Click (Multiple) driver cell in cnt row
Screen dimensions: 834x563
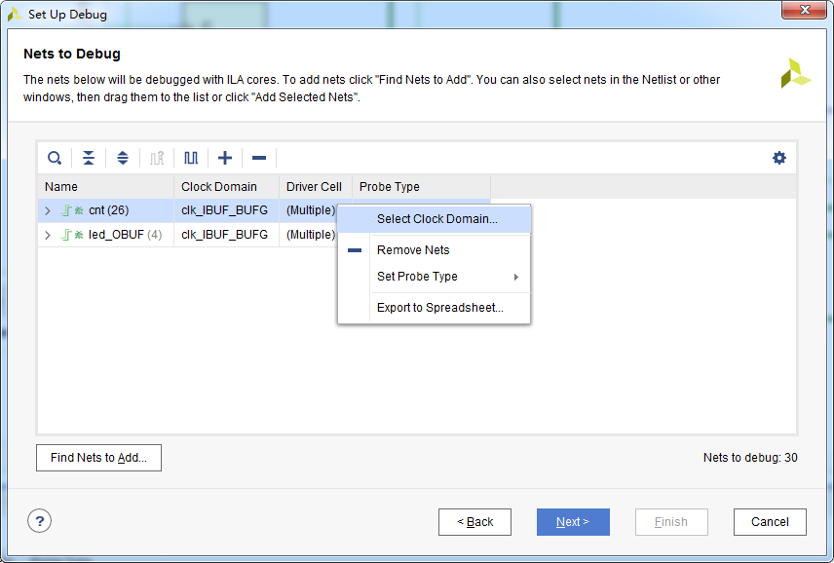coord(311,210)
